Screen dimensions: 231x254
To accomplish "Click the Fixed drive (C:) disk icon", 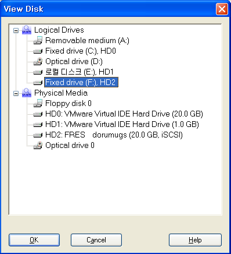I will click(38, 51).
